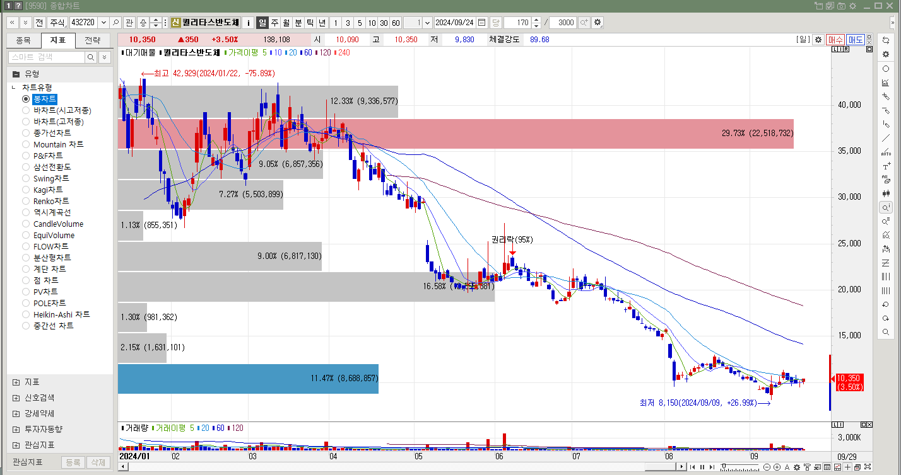Click the fullscreen fit icon at bottom right

pos(867,467)
